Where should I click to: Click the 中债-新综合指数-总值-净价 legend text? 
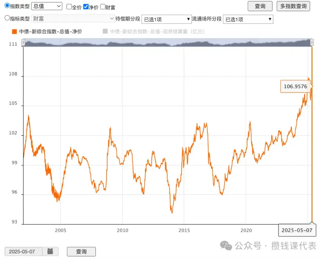click(x=51, y=32)
